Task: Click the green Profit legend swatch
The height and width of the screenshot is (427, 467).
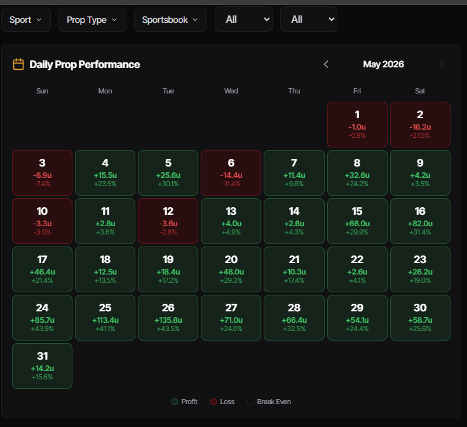Action: coord(175,402)
